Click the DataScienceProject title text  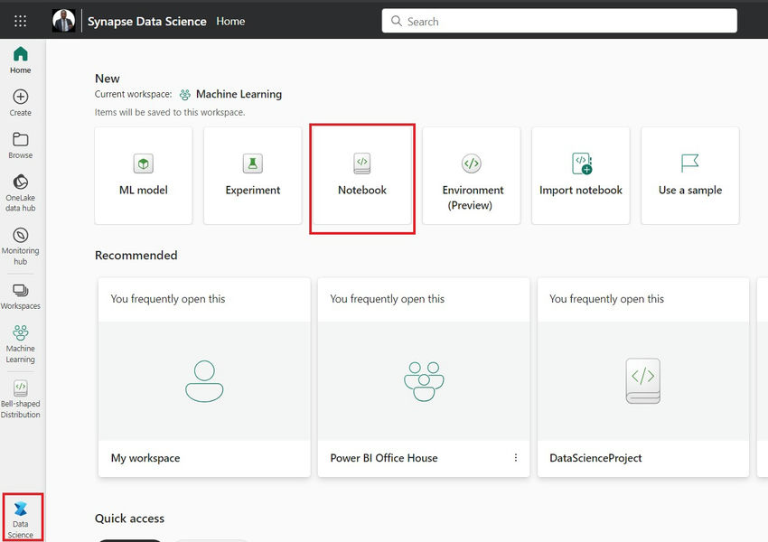coord(595,458)
